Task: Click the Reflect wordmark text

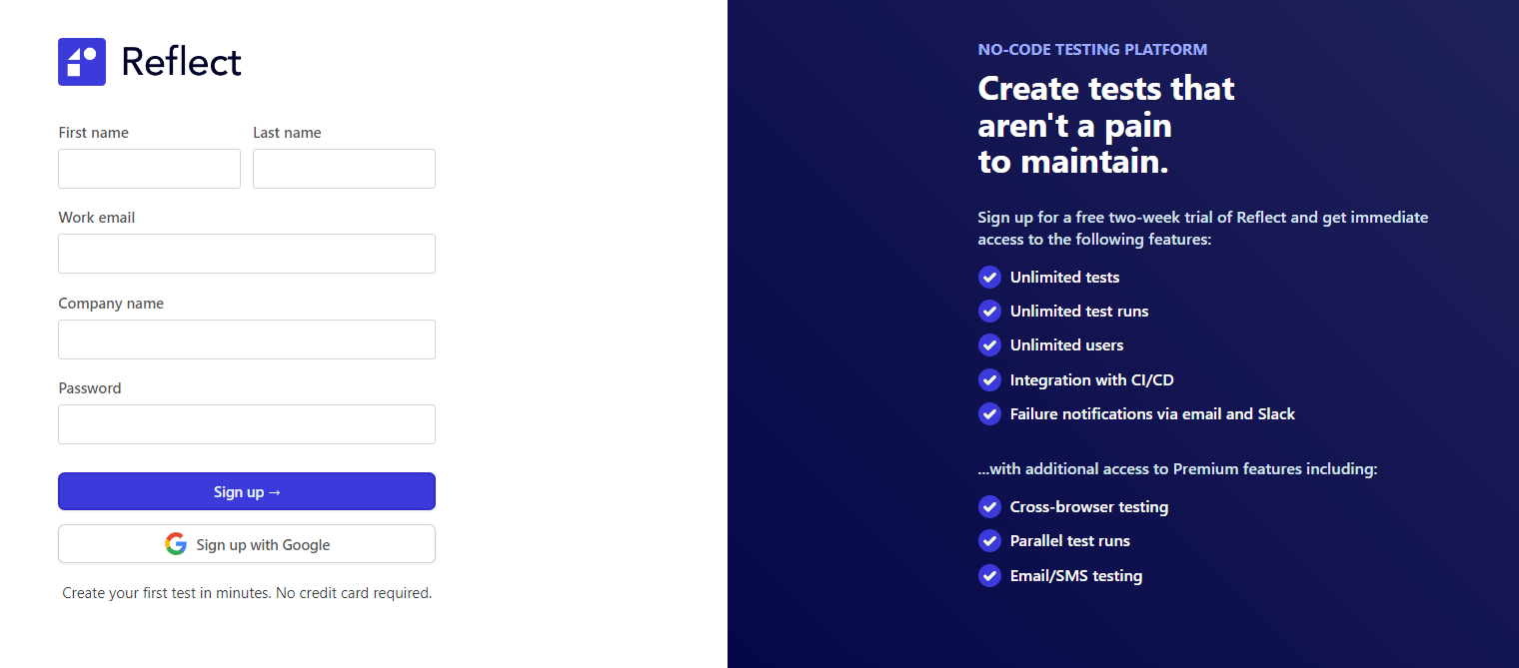Action: 181,62
